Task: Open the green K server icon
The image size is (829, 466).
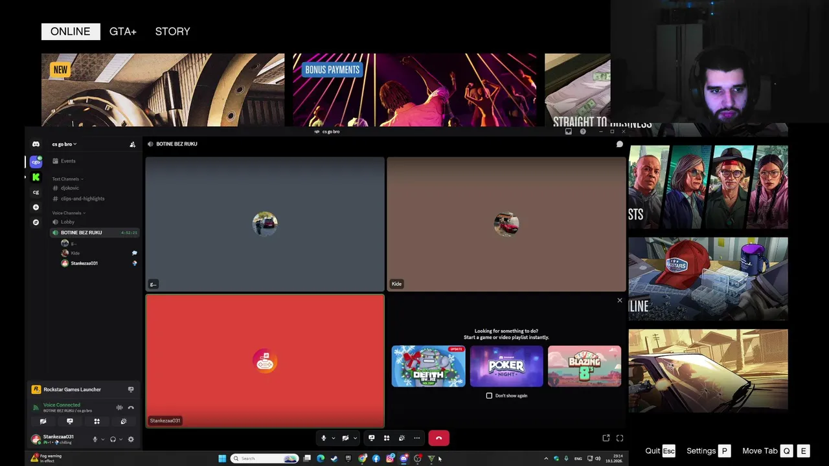Action: point(36,177)
